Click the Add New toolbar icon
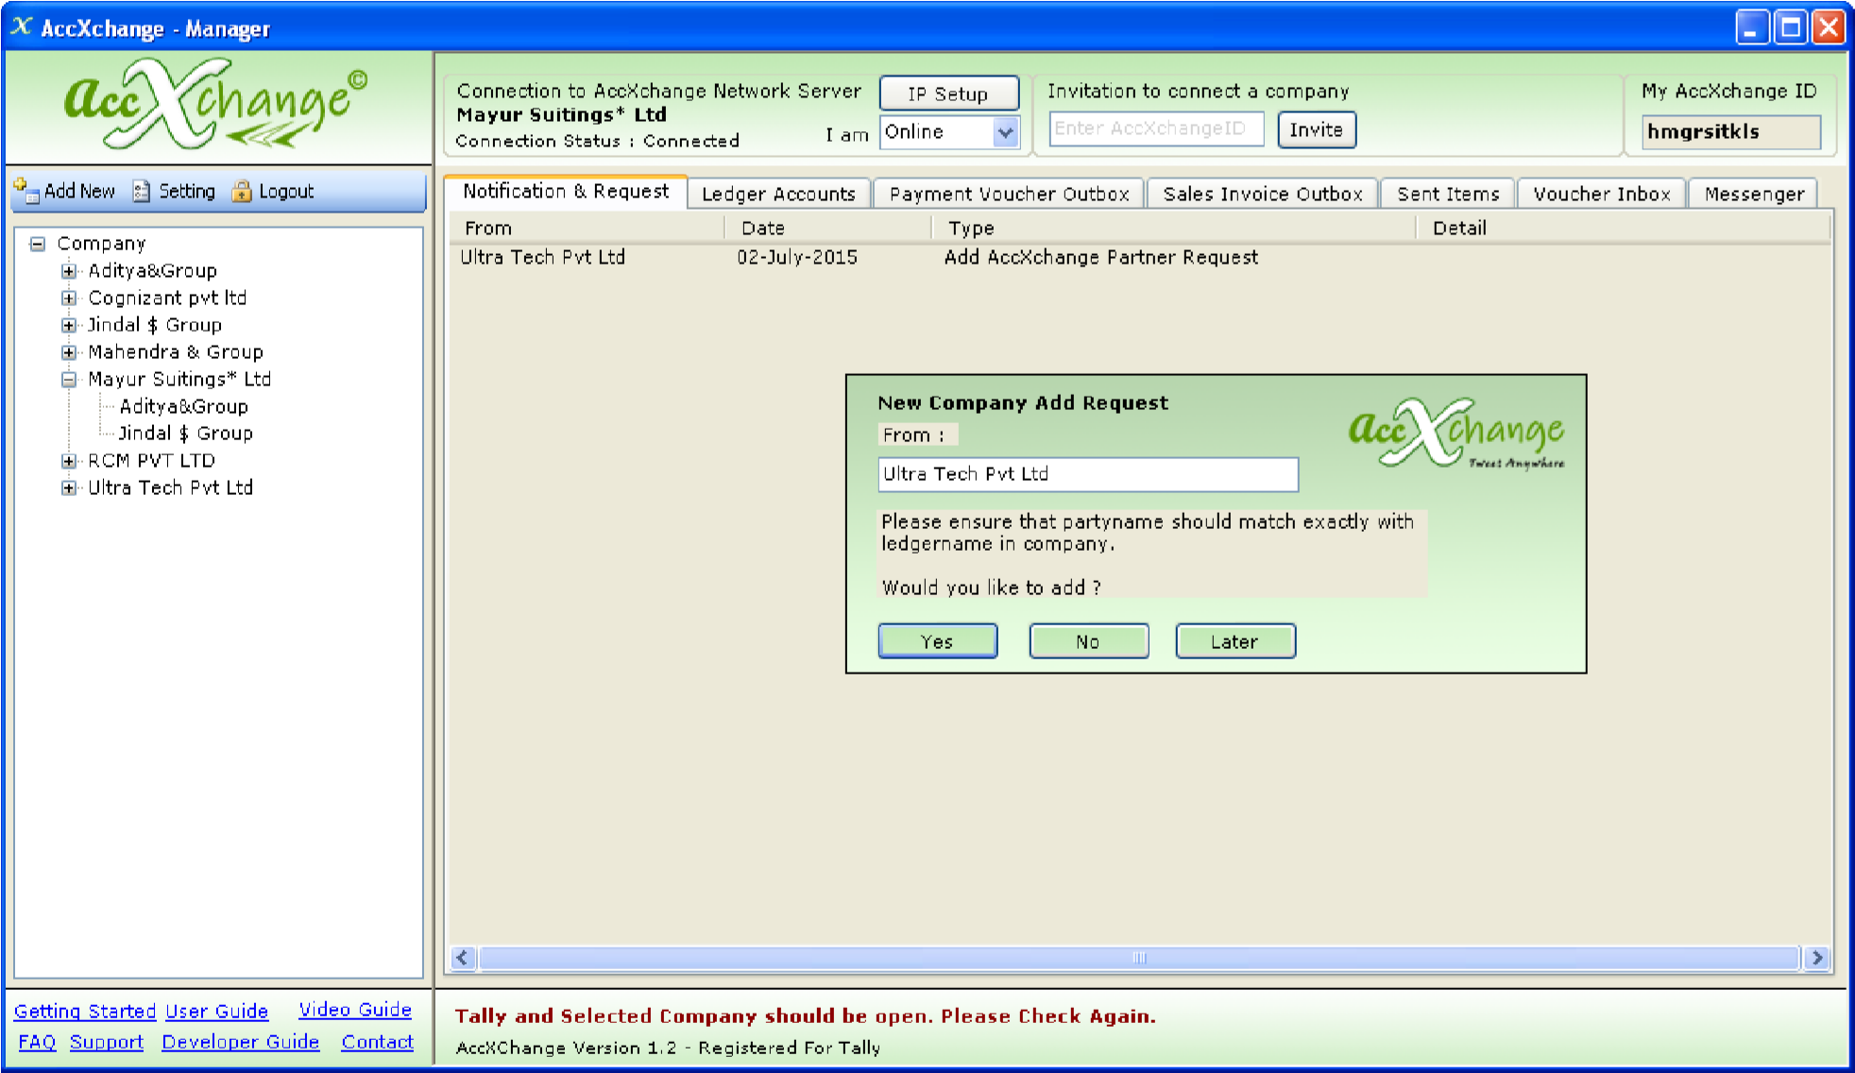Image resolution: width=1855 pixels, height=1073 pixels. pyautogui.click(x=26, y=190)
